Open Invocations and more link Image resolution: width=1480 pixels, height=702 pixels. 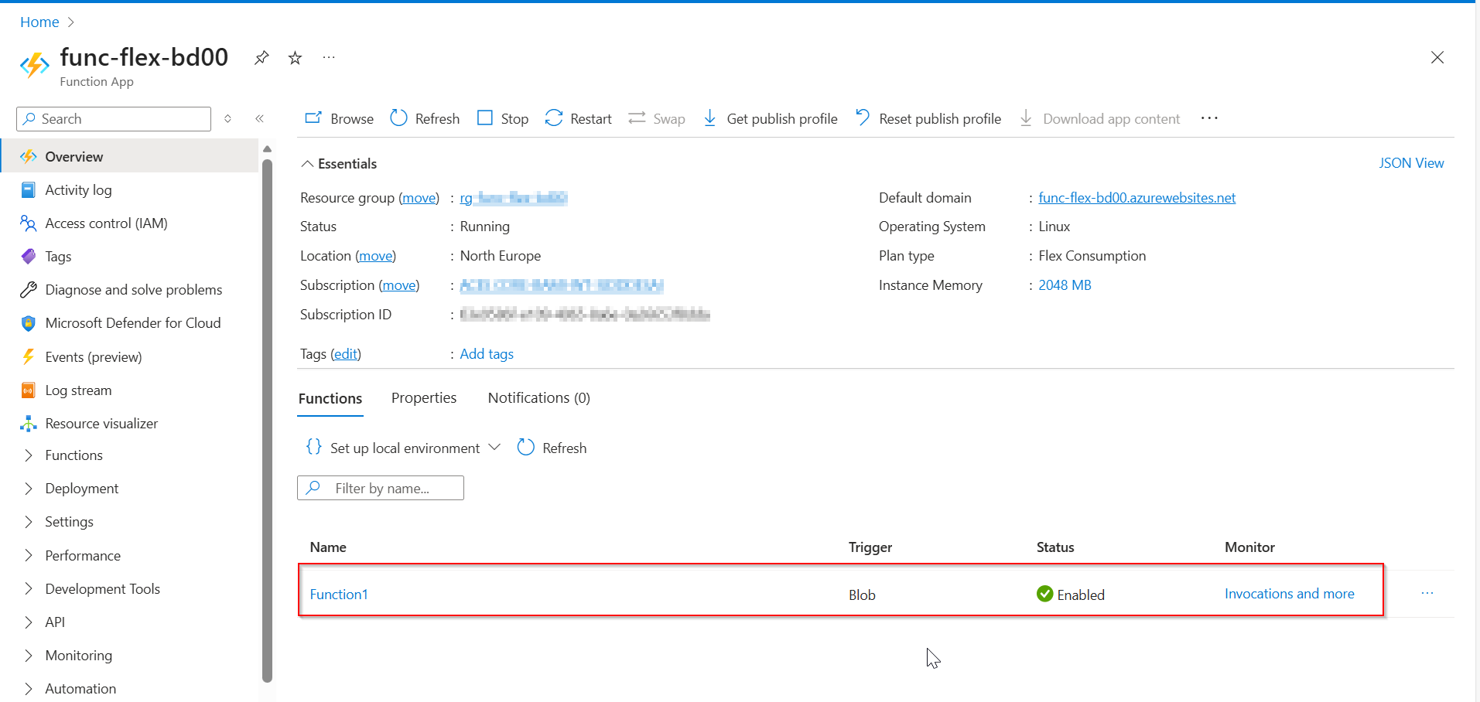tap(1289, 593)
